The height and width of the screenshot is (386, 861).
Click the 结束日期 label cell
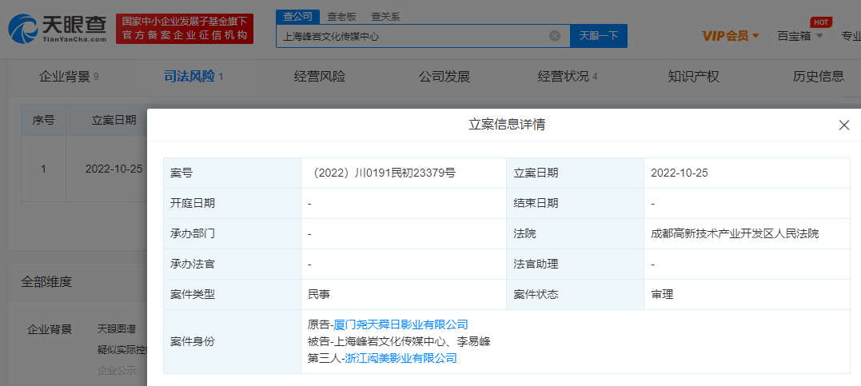(x=575, y=203)
